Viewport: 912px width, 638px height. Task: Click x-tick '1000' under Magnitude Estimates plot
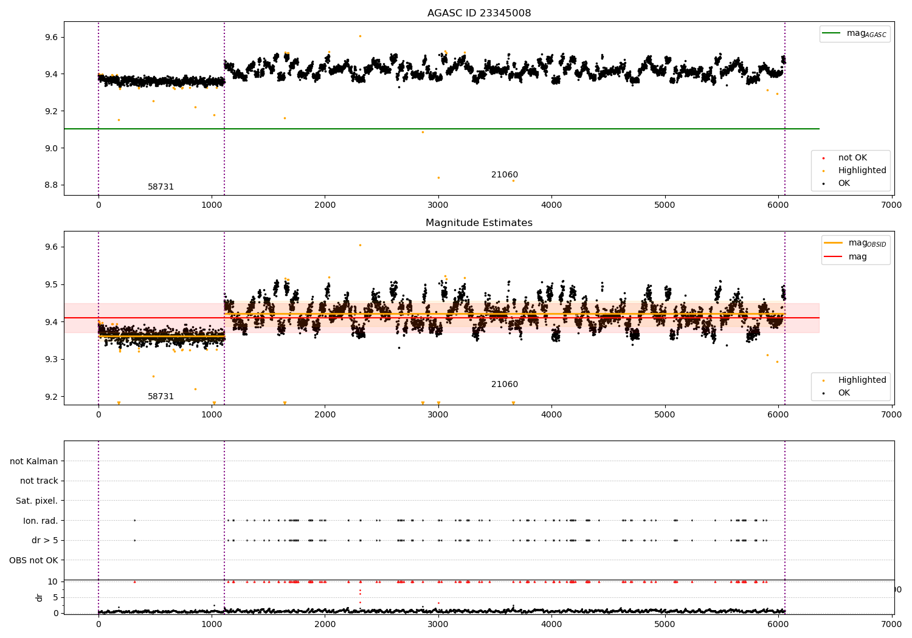point(212,414)
